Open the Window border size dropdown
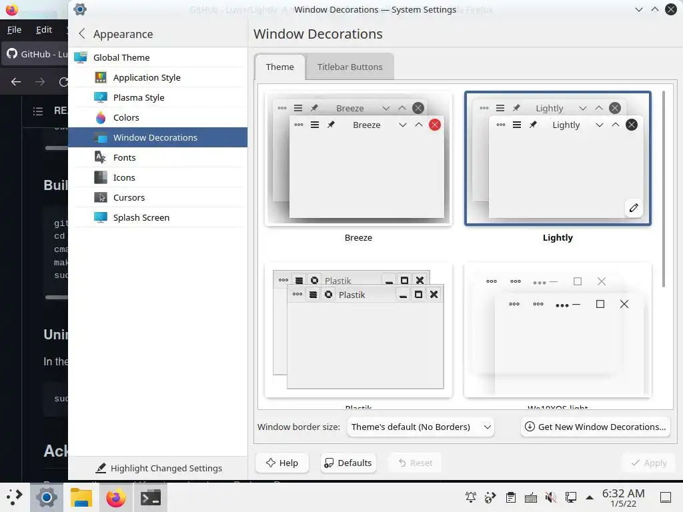Viewport: 683px width, 512px height. click(420, 427)
